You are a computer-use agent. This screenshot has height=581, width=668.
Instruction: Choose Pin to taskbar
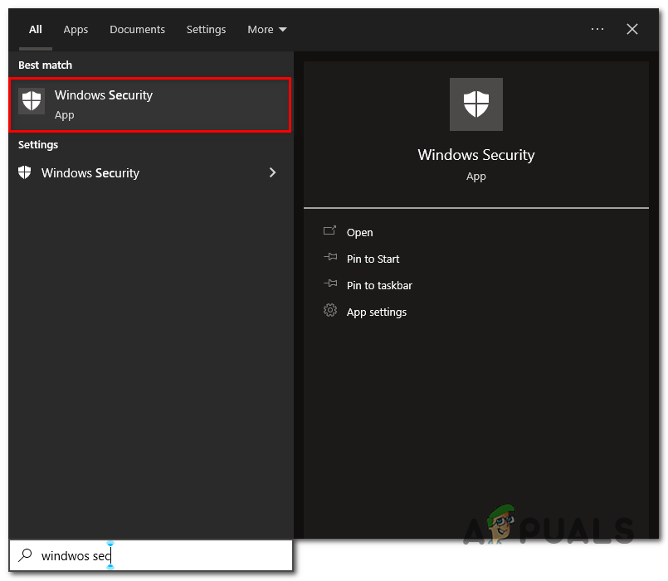coord(379,285)
